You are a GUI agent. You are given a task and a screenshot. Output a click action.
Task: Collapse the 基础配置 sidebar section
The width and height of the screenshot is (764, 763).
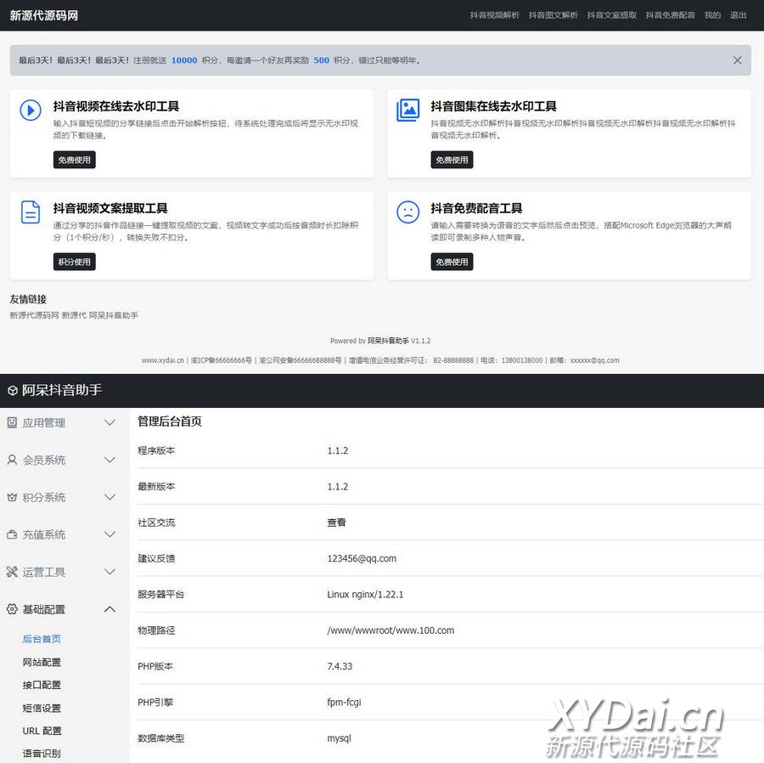[x=110, y=609]
